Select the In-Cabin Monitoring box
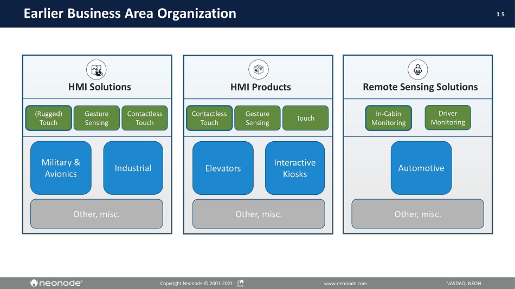Screen dimensions: 515x289 point(389,118)
